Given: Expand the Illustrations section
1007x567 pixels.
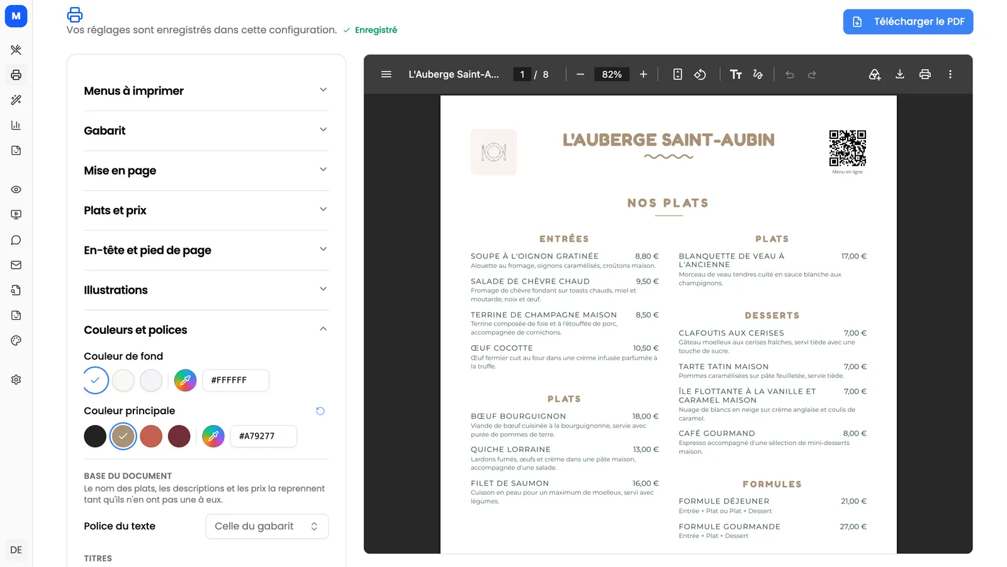Looking at the screenshot, I should [206, 290].
